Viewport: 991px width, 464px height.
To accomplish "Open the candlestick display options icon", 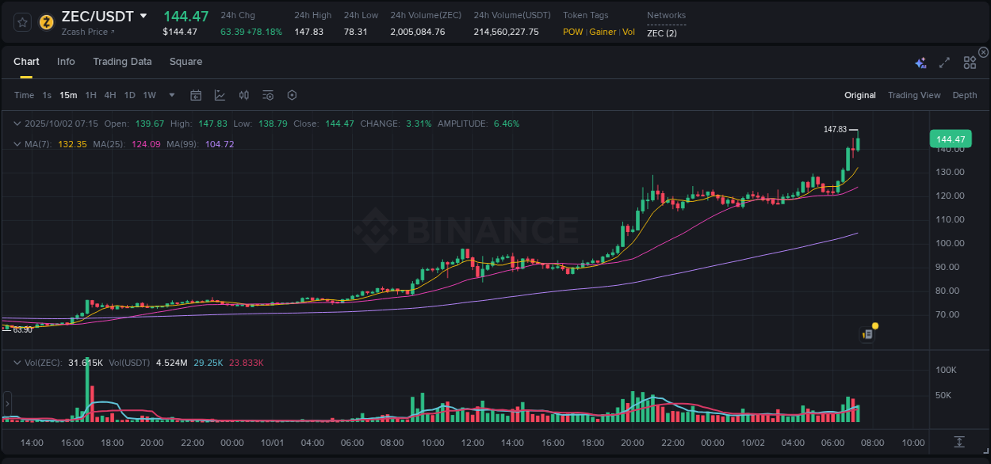I will tap(243, 94).
